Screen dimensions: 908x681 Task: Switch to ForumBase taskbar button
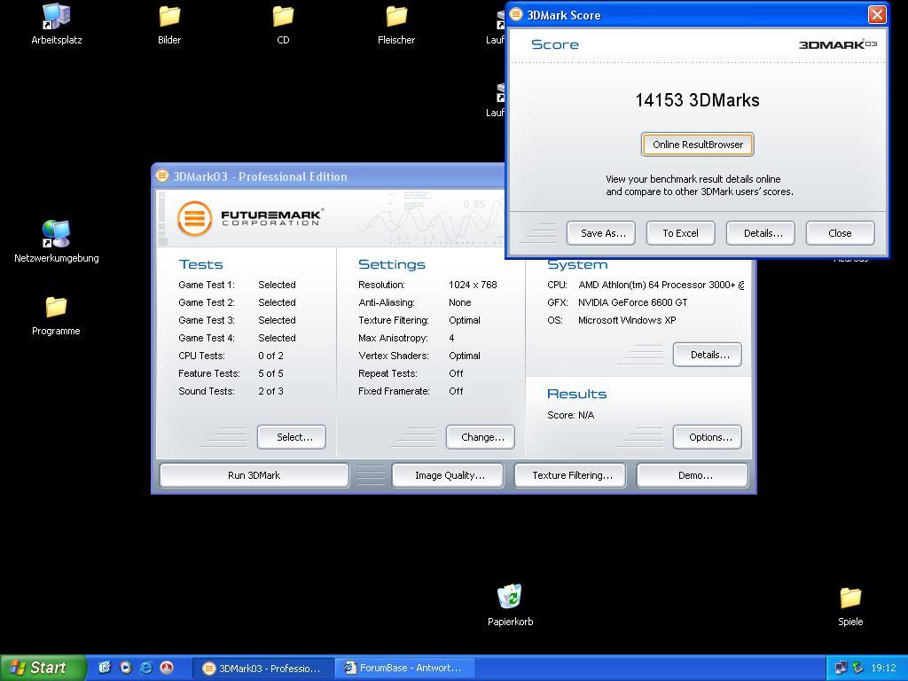[x=406, y=669]
